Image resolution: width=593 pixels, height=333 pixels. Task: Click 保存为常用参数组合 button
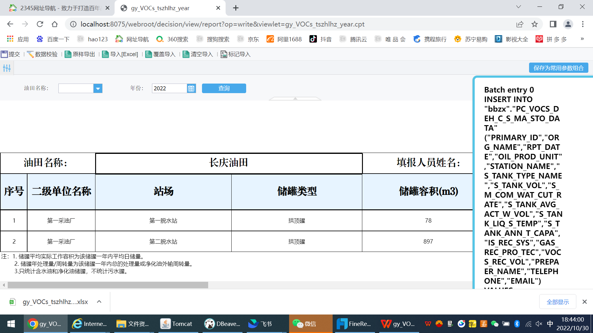coord(558,68)
